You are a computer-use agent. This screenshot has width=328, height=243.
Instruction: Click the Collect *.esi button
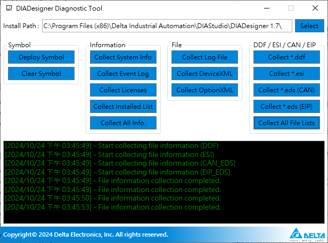pyautogui.click(x=286, y=74)
